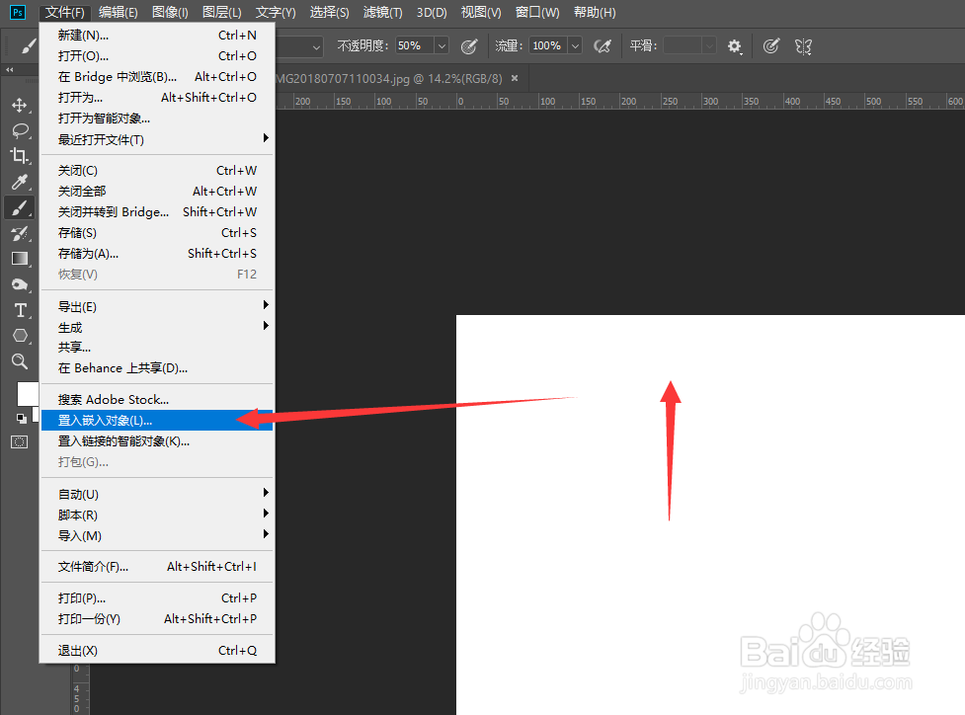Reset default foreground and background colors

click(22, 419)
